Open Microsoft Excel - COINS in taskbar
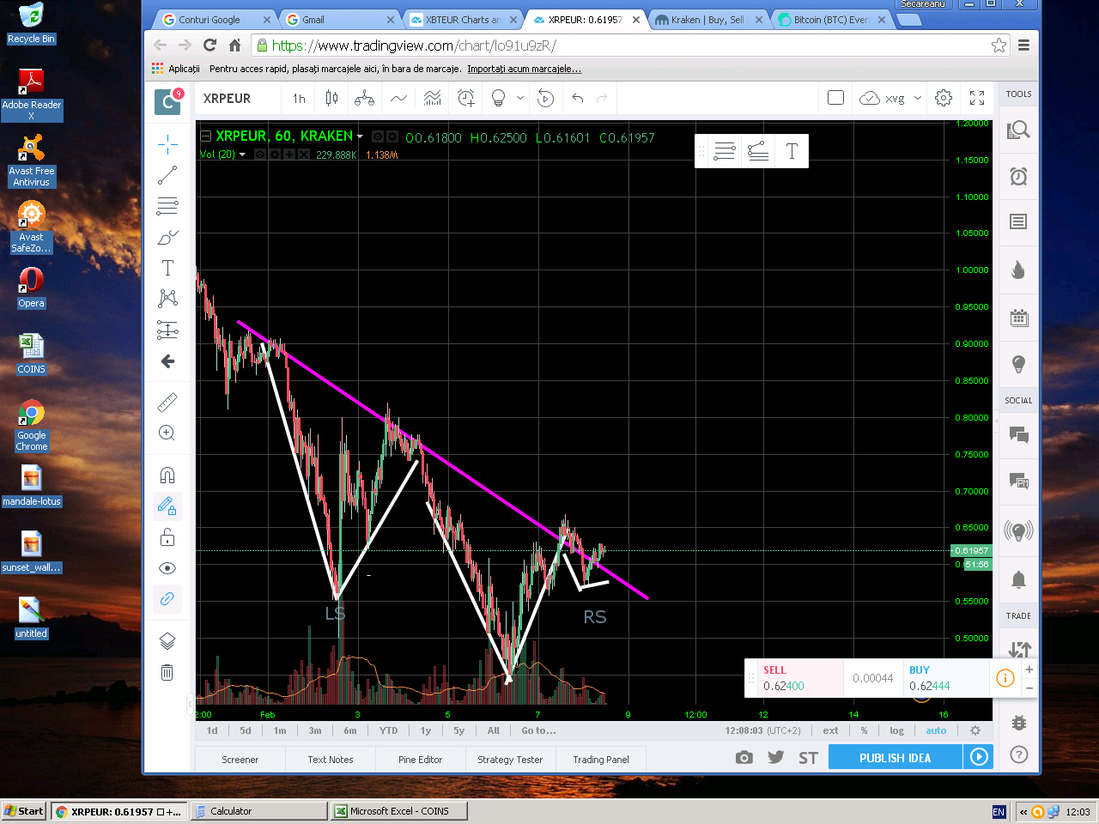This screenshot has height=824, width=1099. point(399,811)
